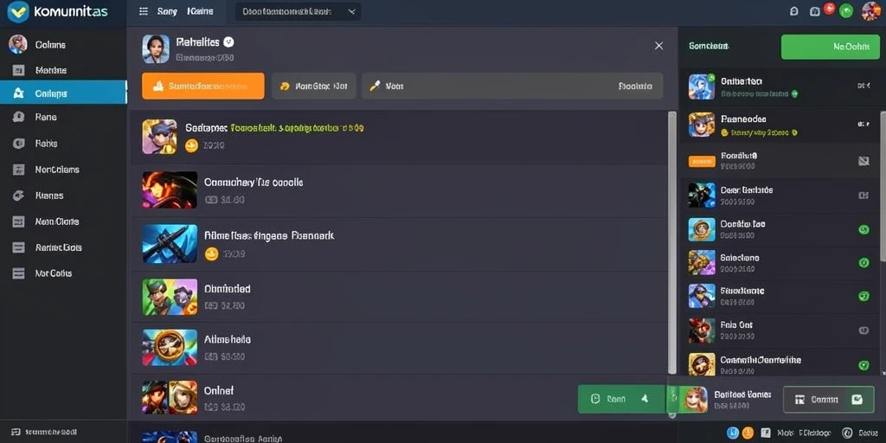
Task: Open the user avatar in top-right corner
Action: coord(870,11)
